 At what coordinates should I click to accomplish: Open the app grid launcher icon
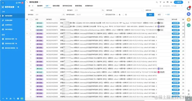(3, 3)
